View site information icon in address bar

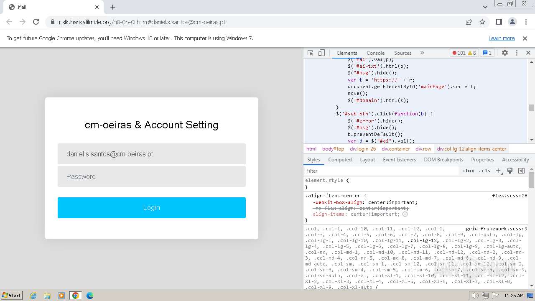coord(52,22)
